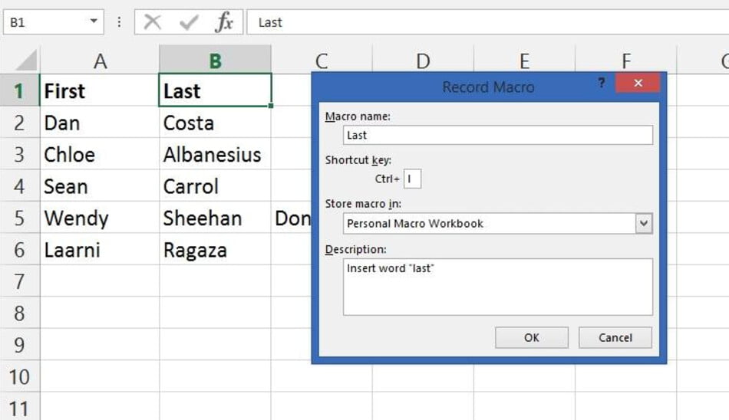
Task: Click cell containing Wendy
Action: (x=100, y=218)
